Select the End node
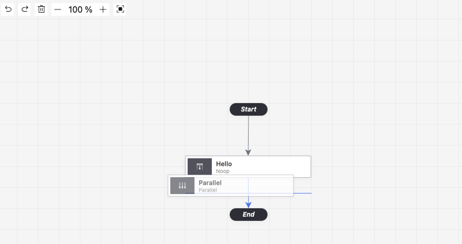The height and width of the screenshot is (244, 462). pos(248,215)
